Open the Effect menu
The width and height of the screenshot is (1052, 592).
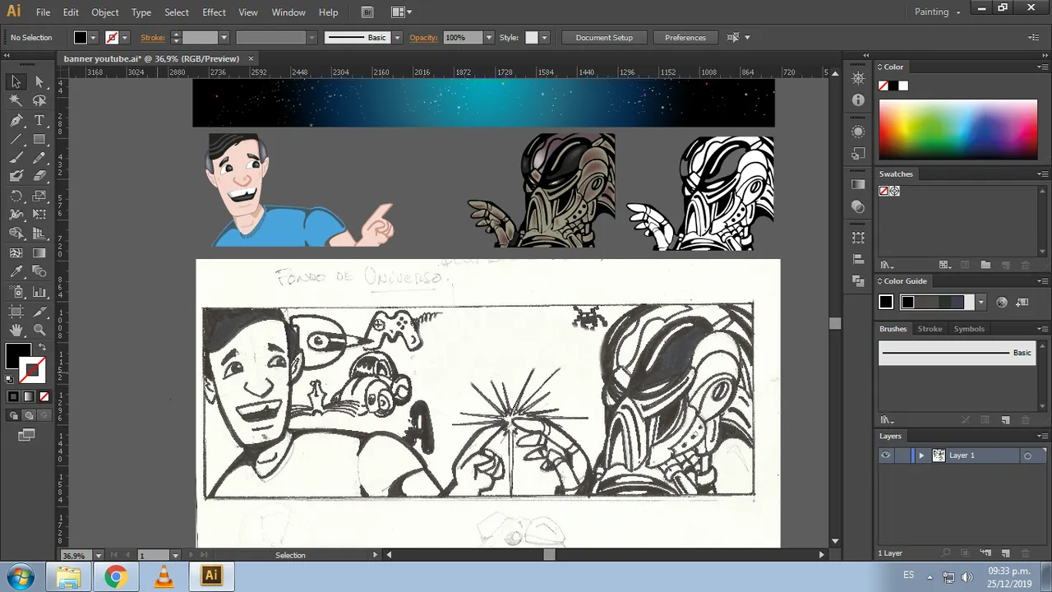pyautogui.click(x=214, y=12)
